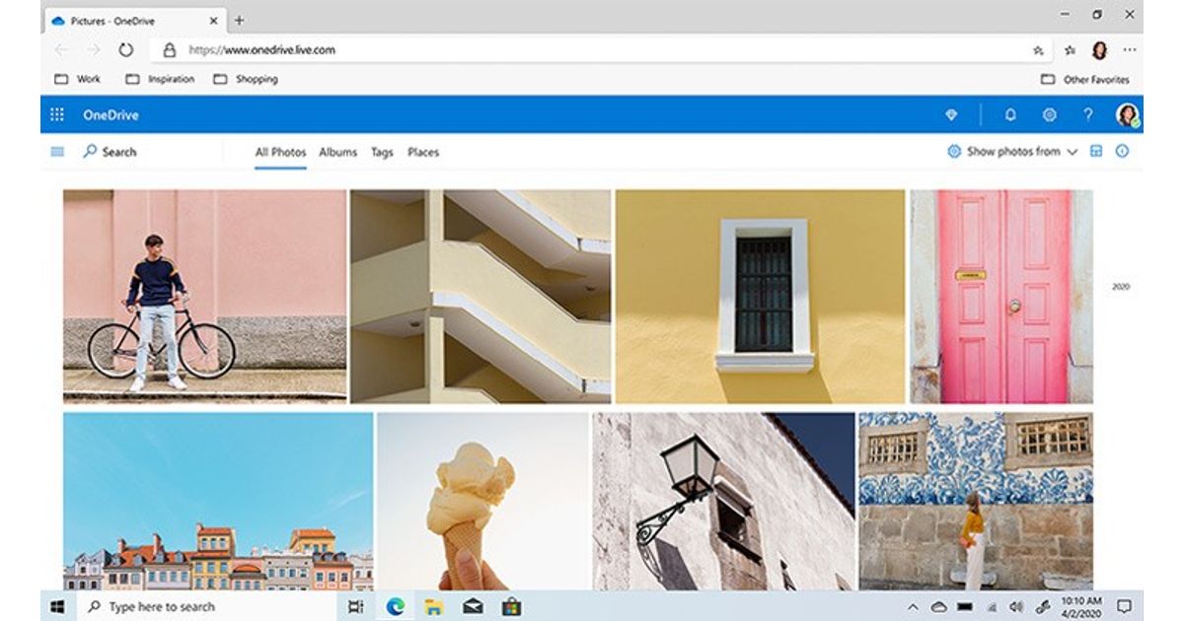Open the info details pane icon
The width and height of the screenshot is (1184, 621).
coord(1122,152)
